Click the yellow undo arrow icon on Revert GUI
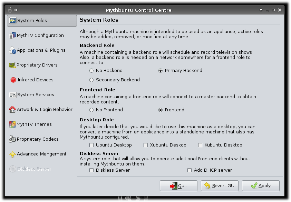Image resolution: width=291 pixels, height=202 pixels. pos(207,185)
